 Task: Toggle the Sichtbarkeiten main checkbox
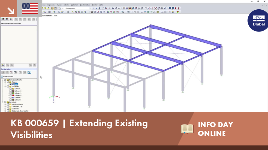coord(2,77)
